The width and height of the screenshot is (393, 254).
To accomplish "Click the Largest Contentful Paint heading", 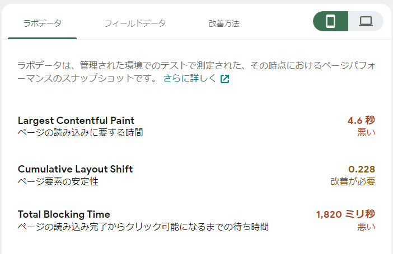I will (76, 121).
